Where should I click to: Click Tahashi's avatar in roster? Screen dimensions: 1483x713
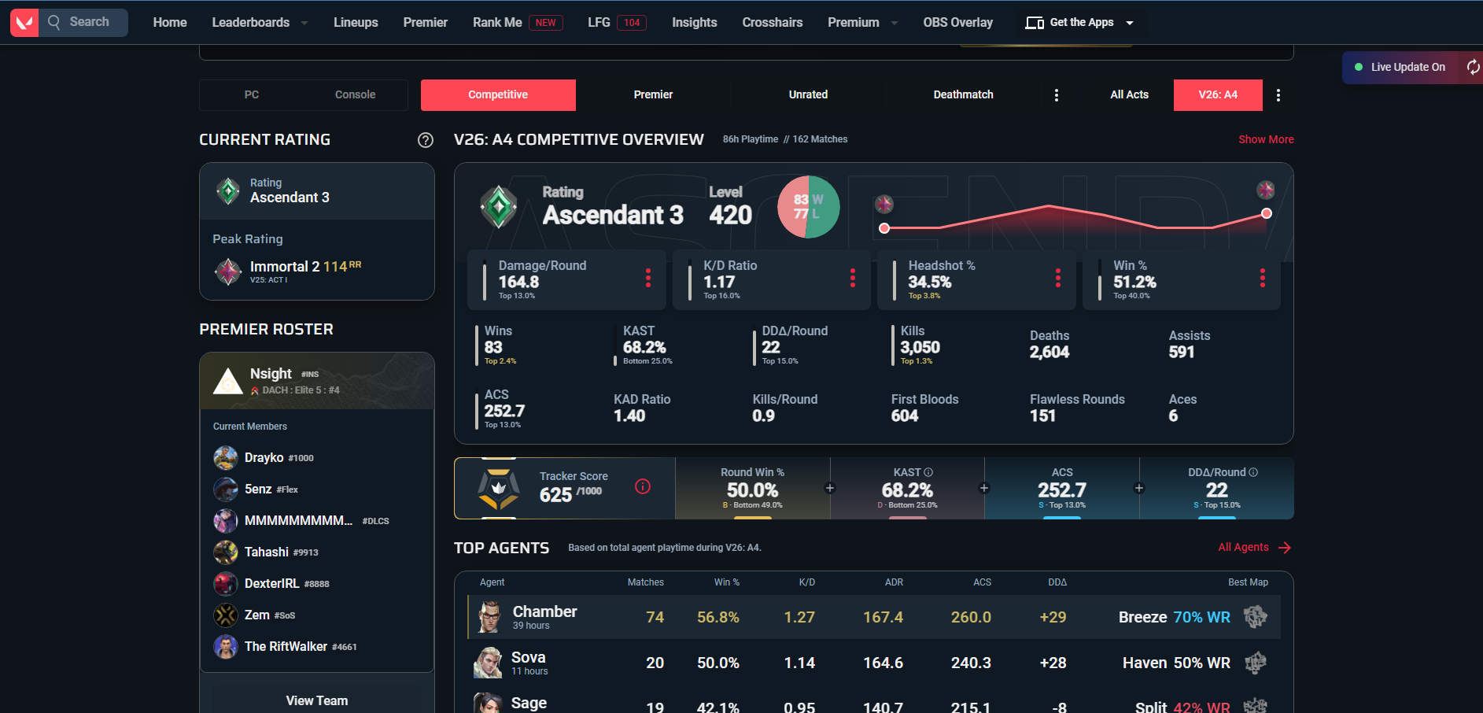click(226, 552)
